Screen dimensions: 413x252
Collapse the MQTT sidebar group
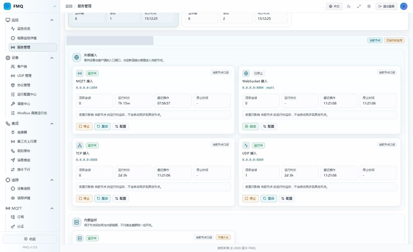click(52, 208)
